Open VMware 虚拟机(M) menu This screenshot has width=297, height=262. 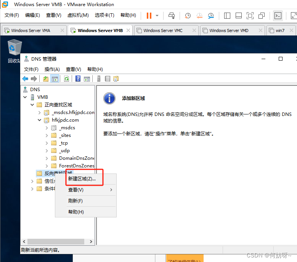[x=78, y=15]
